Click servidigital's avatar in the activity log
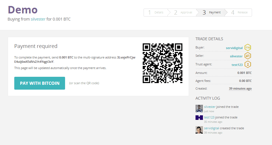This screenshot has width=272, height=145. (199, 130)
